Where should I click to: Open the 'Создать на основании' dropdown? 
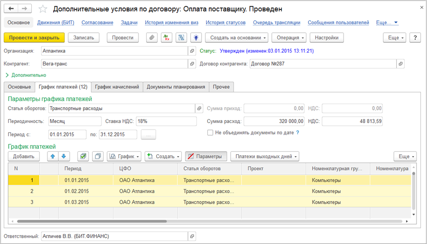click(x=237, y=38)
